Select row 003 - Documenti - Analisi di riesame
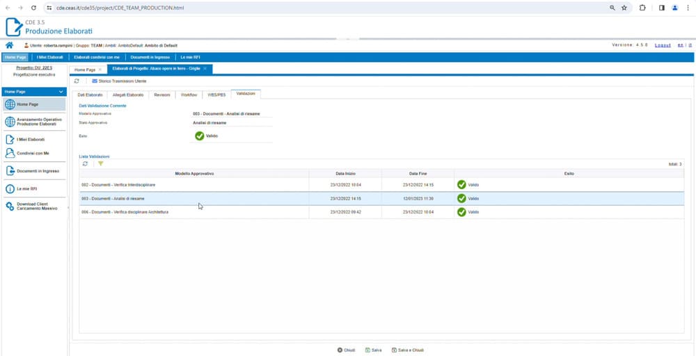This screenshot has height=356, width=696. 381,198
